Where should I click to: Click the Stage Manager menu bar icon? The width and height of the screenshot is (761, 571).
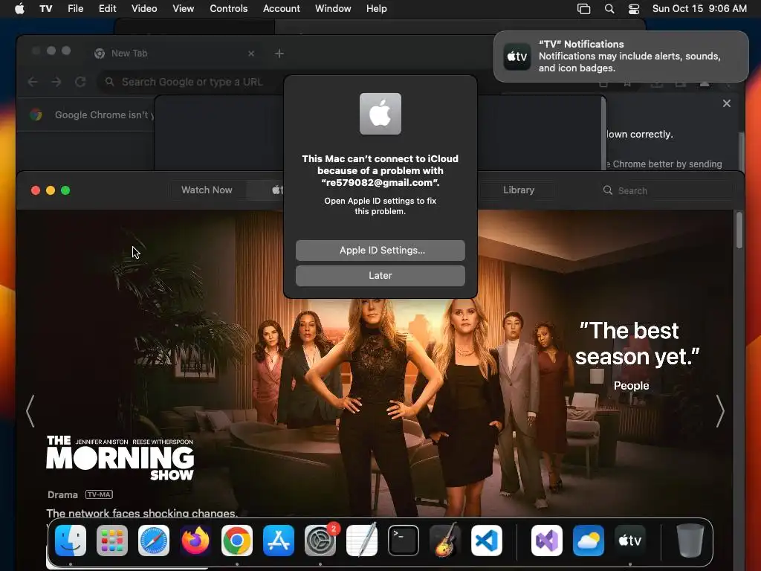[x=584, y=9]
